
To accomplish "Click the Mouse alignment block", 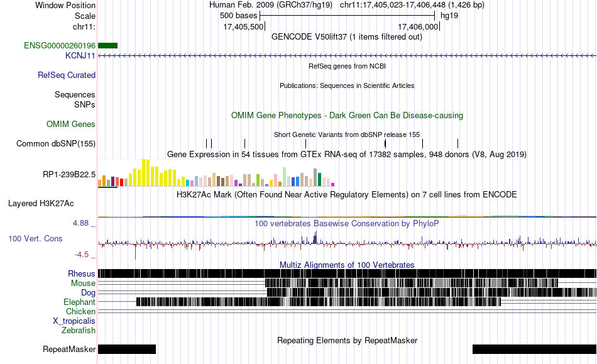I will click(411, 283).
